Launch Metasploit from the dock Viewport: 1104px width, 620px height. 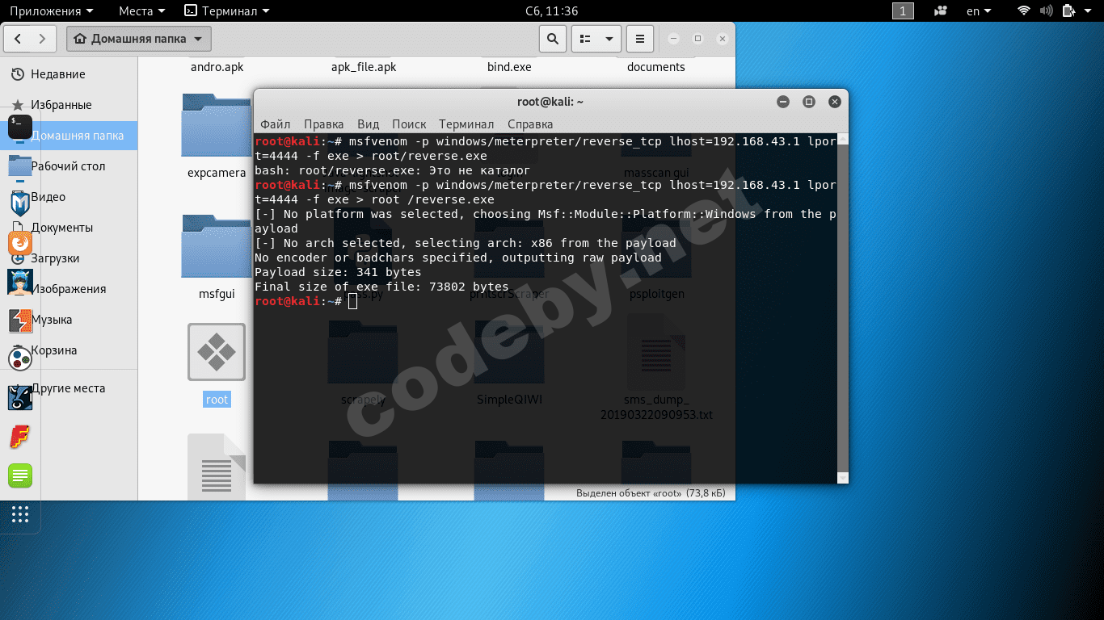tap(20, 204)
